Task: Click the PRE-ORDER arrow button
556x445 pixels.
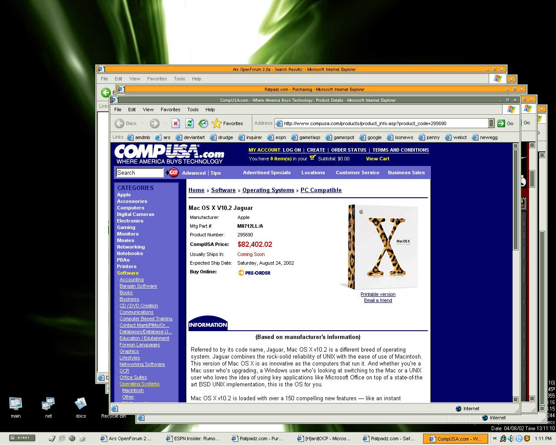Action: click(255, 273)
